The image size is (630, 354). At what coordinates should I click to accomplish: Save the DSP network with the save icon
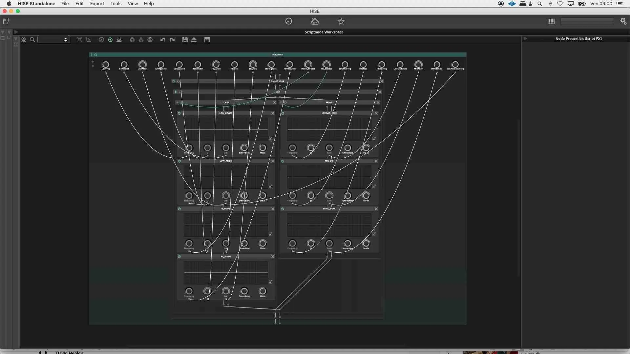[x=185, y=39]
